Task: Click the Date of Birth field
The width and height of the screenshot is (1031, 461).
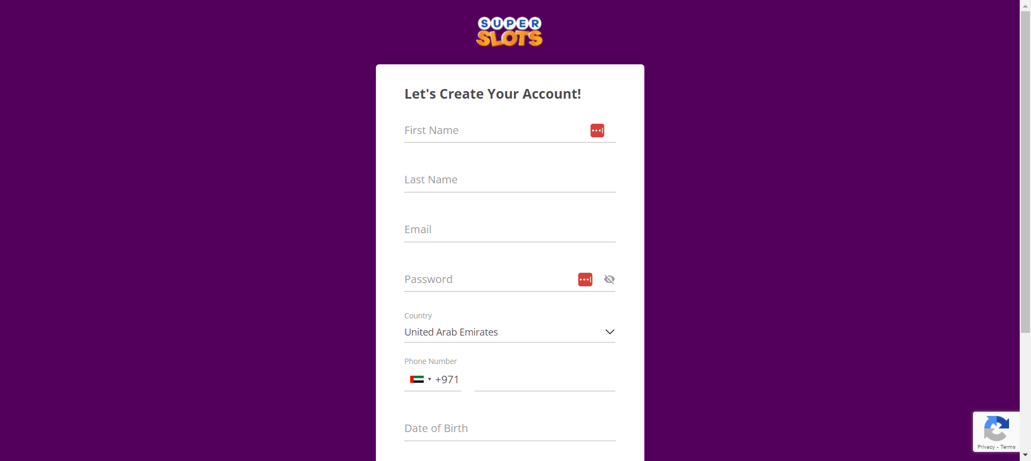Action: click(510, 429)
